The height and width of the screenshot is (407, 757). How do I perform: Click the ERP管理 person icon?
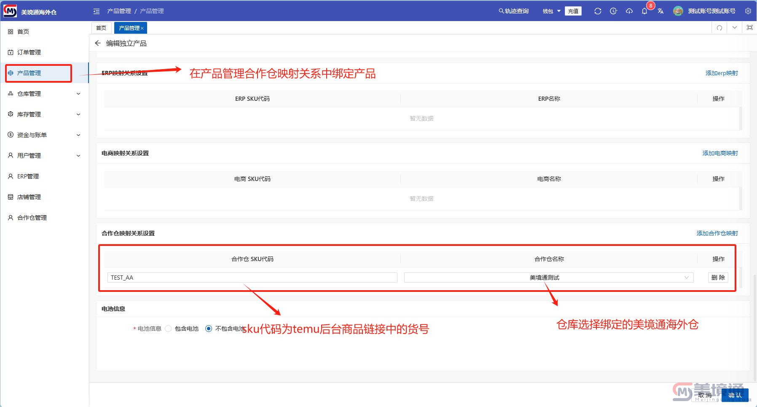(11, 176)
